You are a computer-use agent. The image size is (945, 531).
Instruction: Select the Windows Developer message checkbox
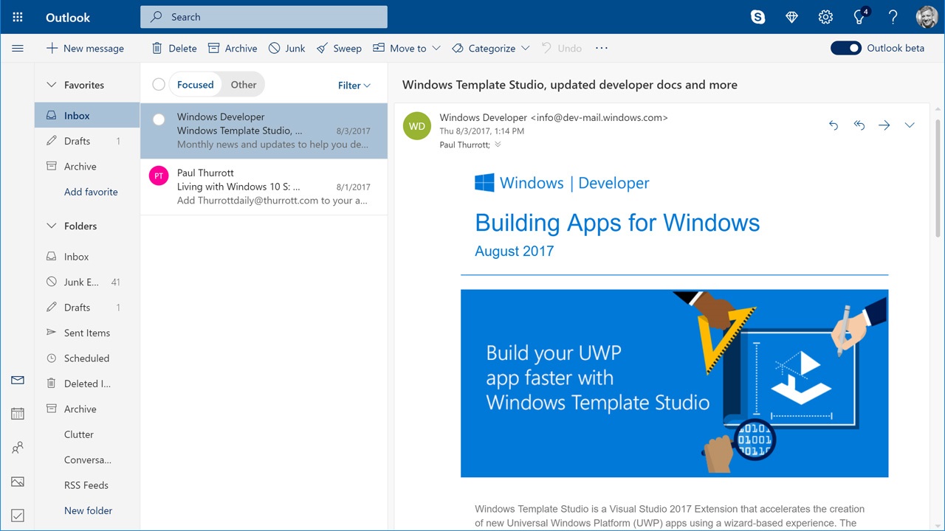point(159,119)
